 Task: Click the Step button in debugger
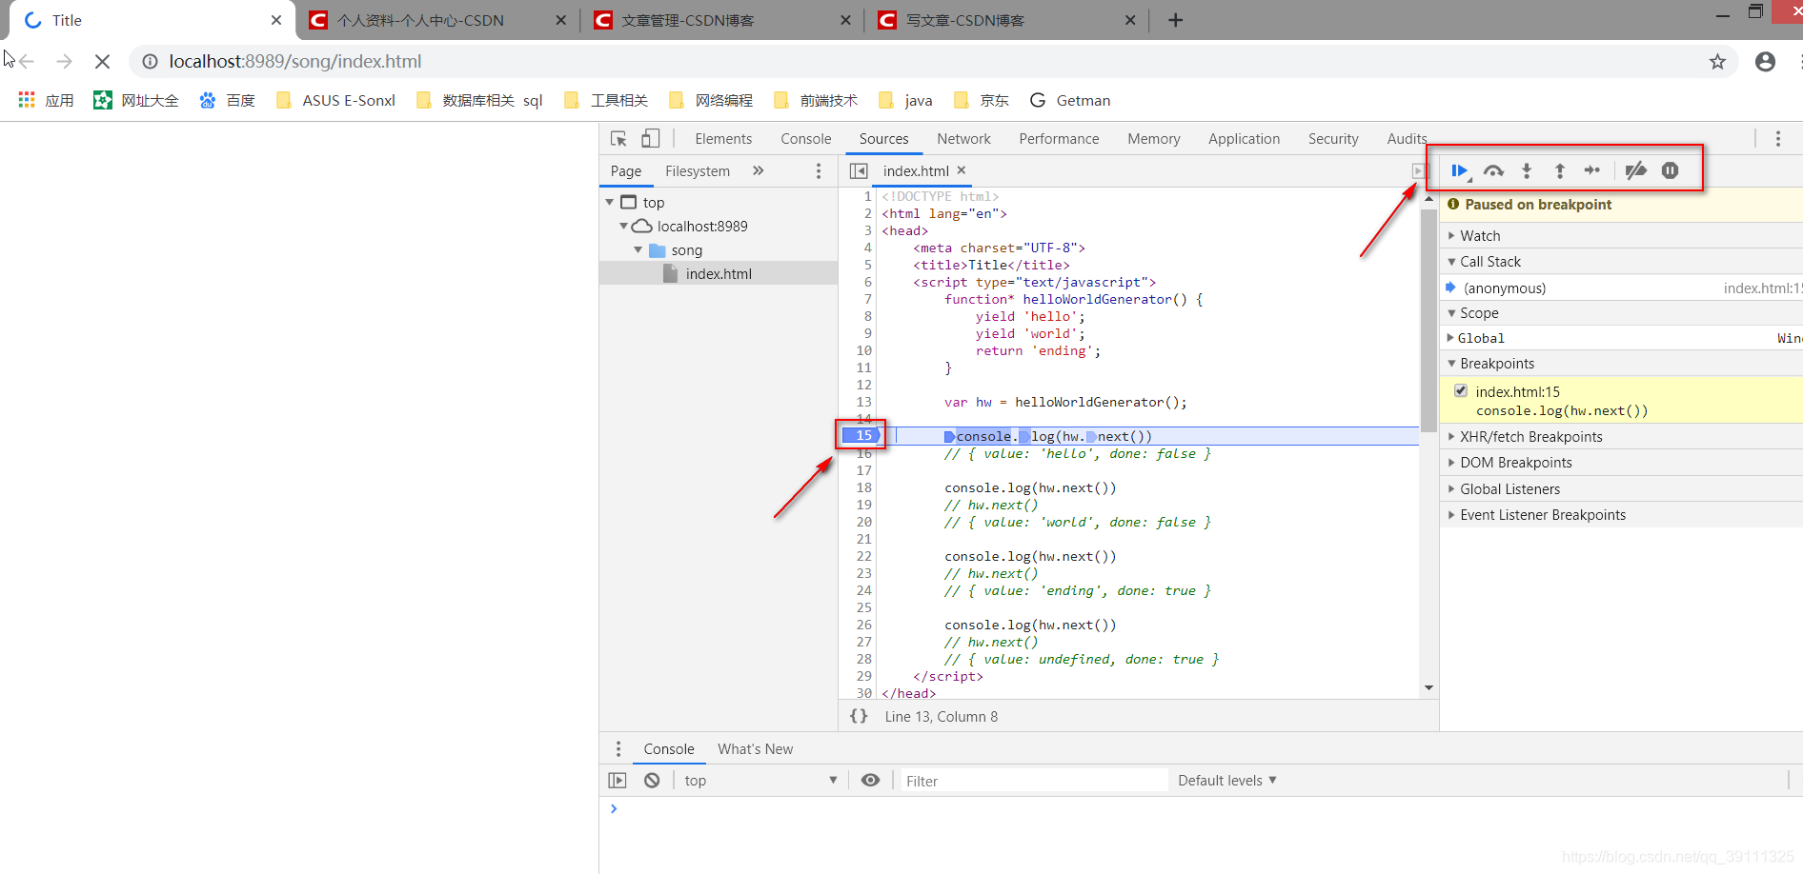click(1592, 170)
